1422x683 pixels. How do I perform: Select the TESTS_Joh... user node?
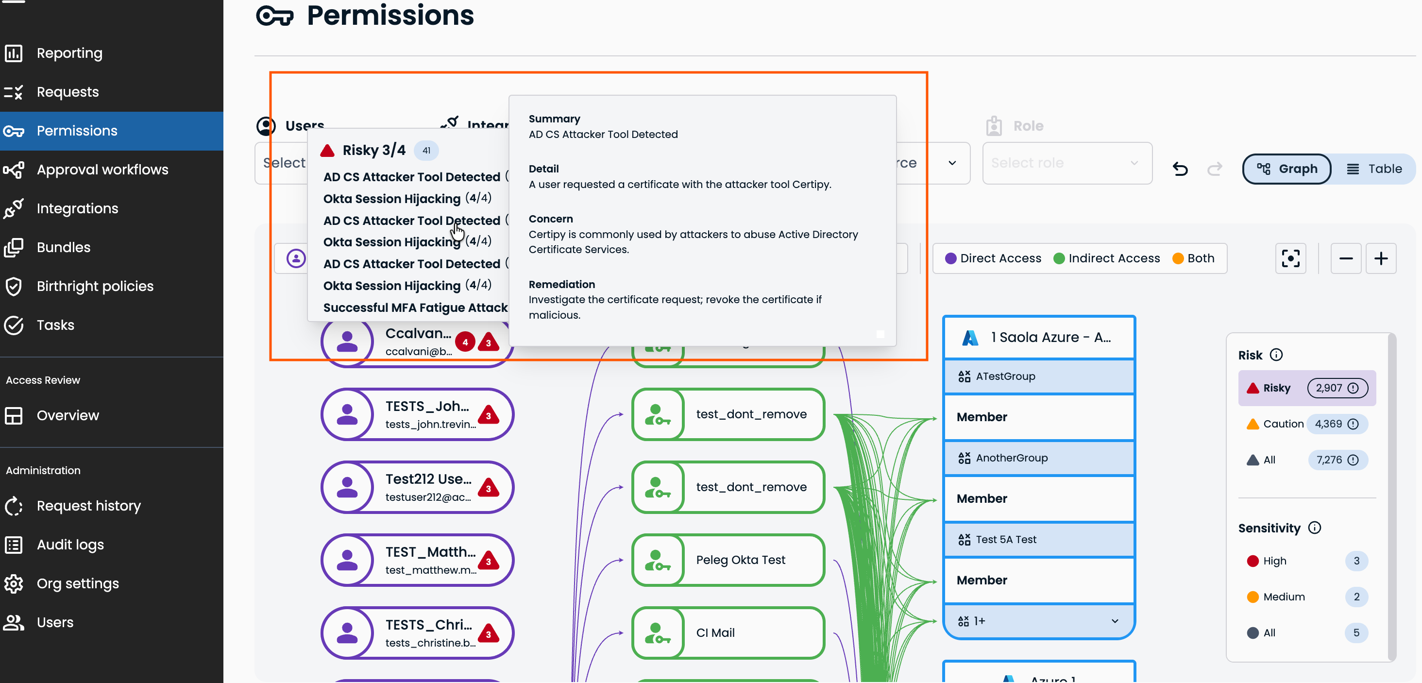[417, 415]
